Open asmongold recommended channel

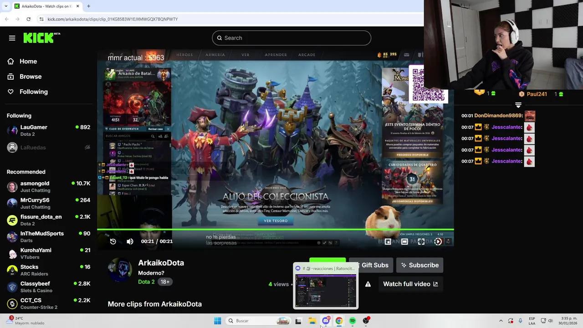48,187
